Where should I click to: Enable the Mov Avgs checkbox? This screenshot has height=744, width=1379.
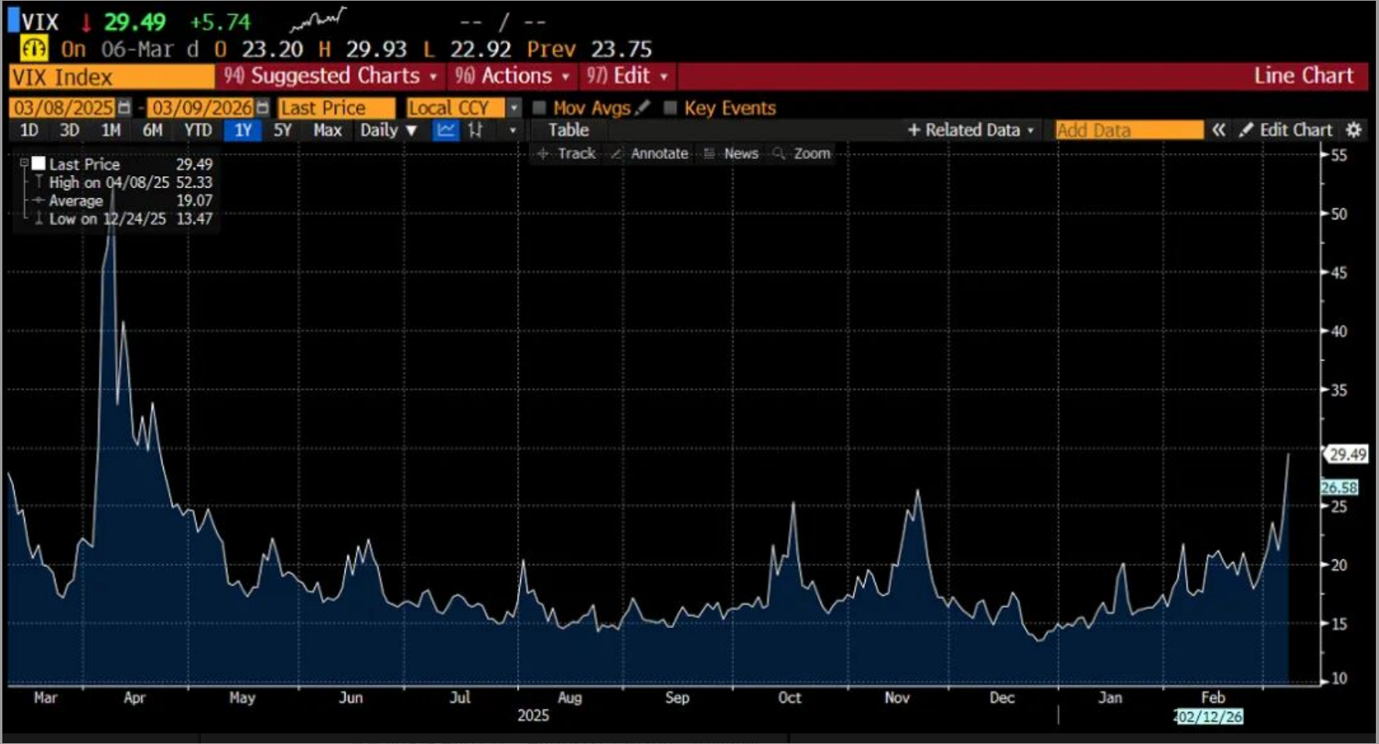540,107
